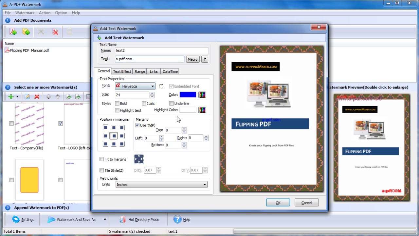Switch to the Text Effect tab

click(x=122, y=71)
